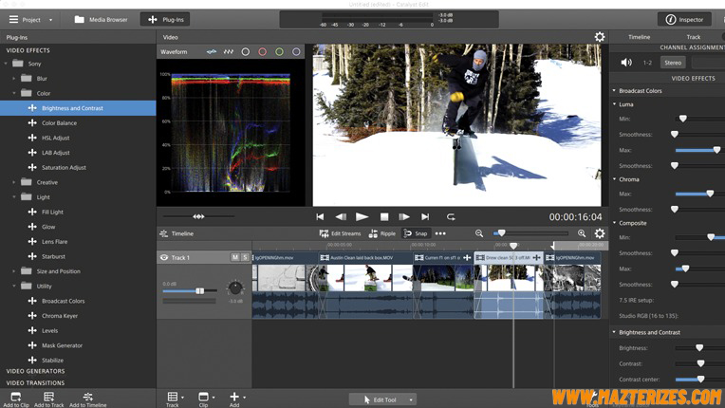This screenshot has width=725, height=408.
Task: Switch to the Track inspector tab
Action: click(693, 37)
